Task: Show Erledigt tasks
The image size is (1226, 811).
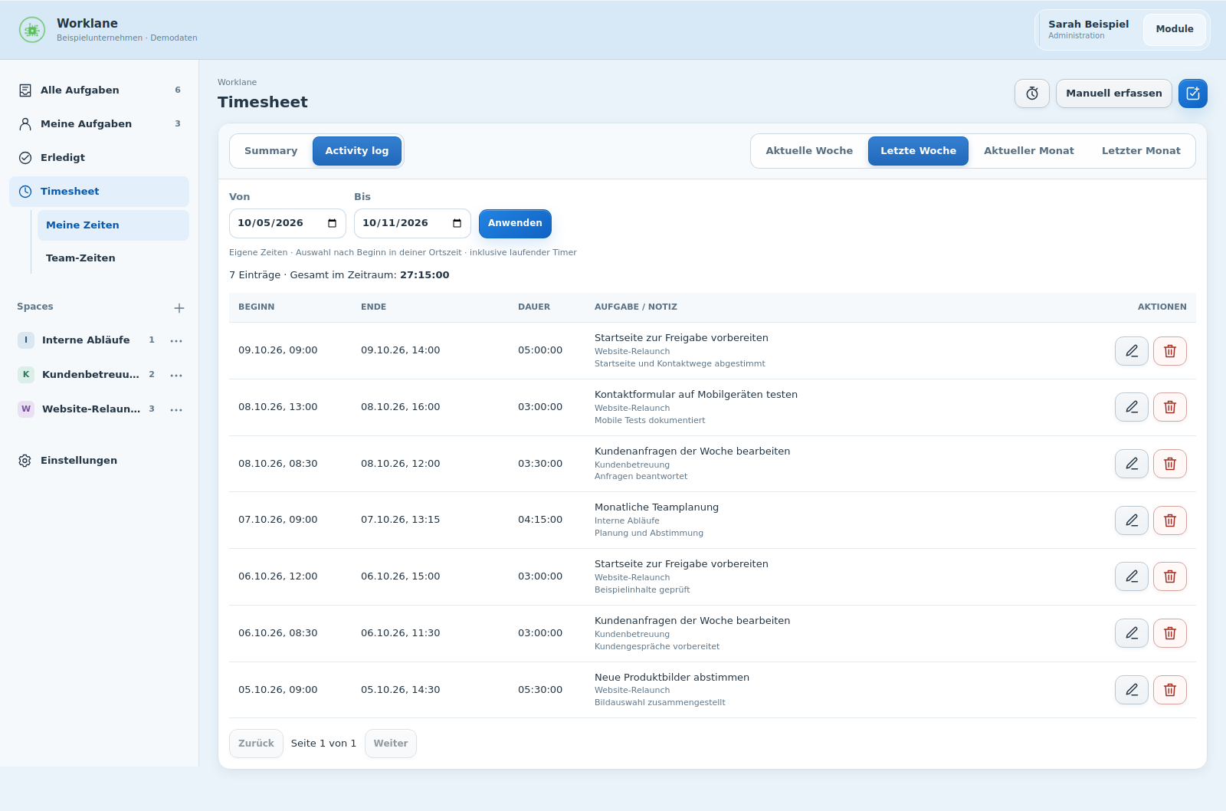Action: click(x=99, y=158)
